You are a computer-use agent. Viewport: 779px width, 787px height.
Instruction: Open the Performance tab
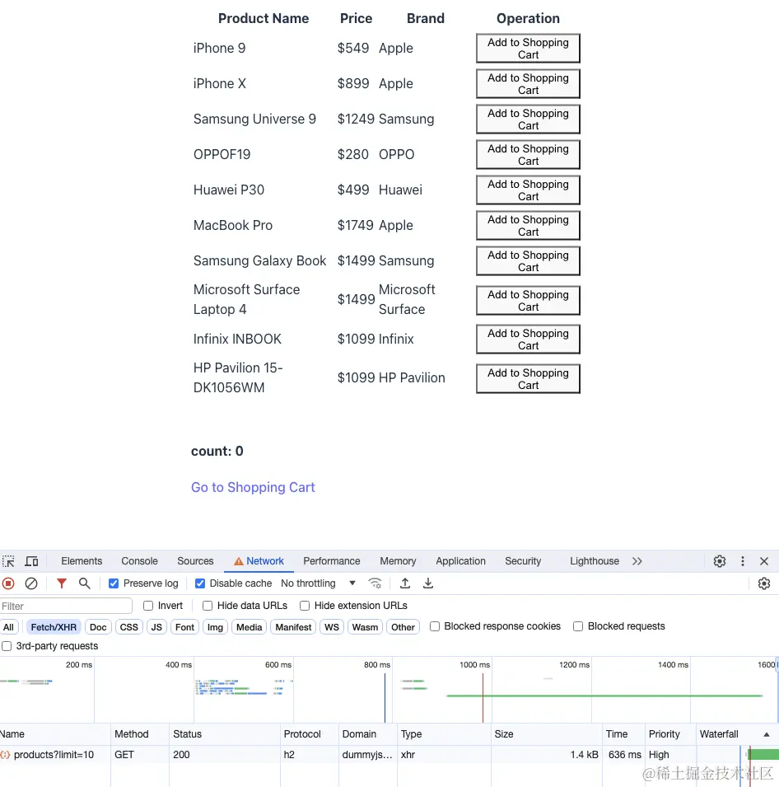coord(332,561)
